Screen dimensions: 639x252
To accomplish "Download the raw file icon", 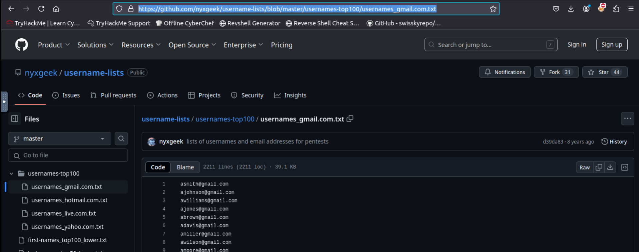I will [610, 167].
